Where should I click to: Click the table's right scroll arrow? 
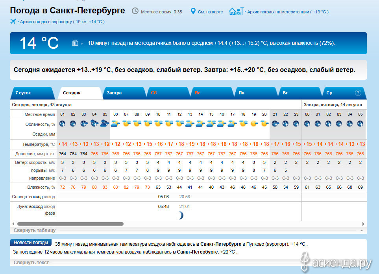point(363,224)
